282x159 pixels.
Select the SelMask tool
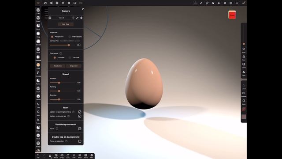click(38, 58)
